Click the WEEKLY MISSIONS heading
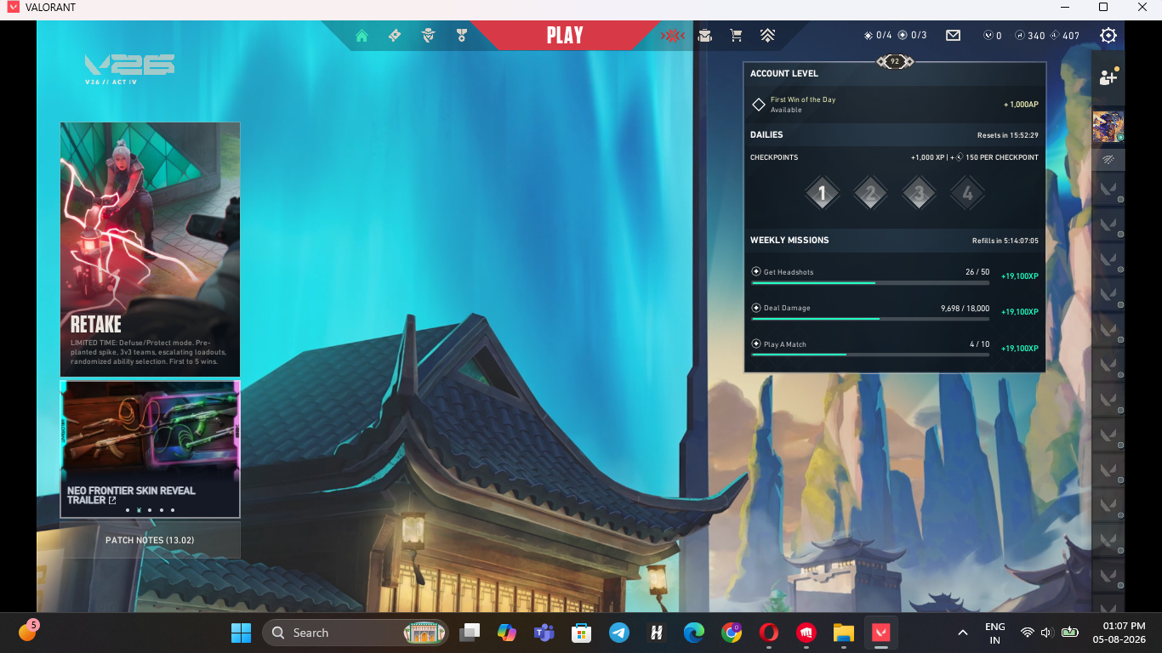Image resolution: width=1162 pixels, height=653 pixels. pyautogui.click(x=789, y=240)
